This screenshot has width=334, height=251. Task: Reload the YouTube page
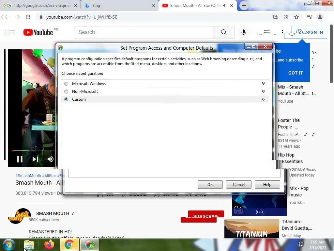[28, 17]
